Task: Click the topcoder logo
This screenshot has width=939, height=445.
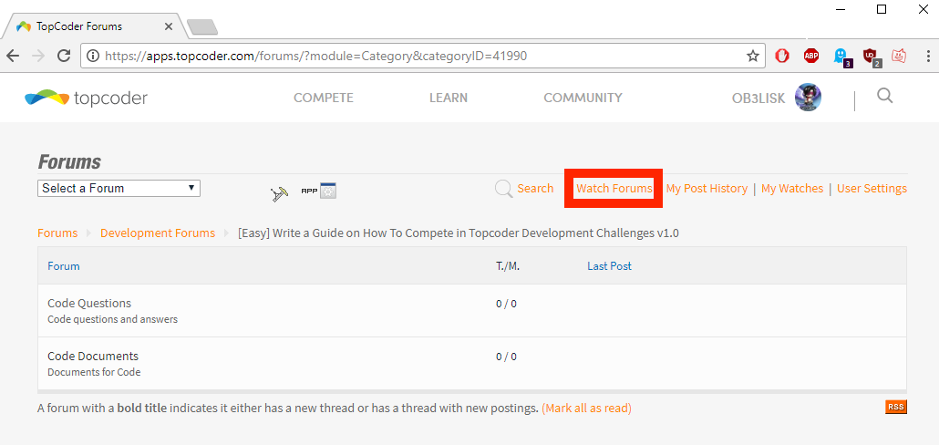Action: click(x=87, y=98)
